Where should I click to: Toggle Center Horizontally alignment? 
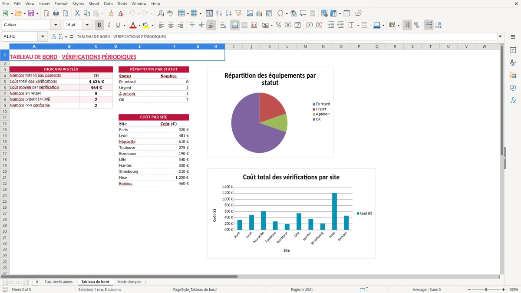[x=171, y=25]
